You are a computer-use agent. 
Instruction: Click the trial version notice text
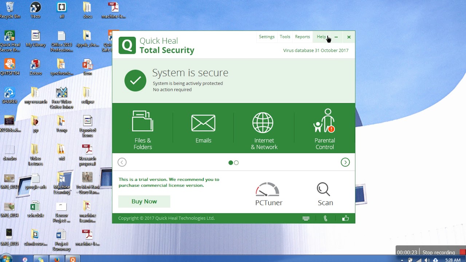[x=169, y=182]
